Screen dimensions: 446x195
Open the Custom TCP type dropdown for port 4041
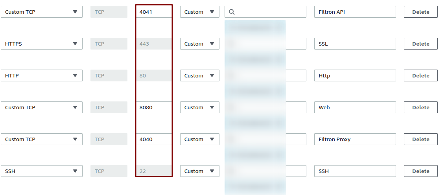pos(42,12)
